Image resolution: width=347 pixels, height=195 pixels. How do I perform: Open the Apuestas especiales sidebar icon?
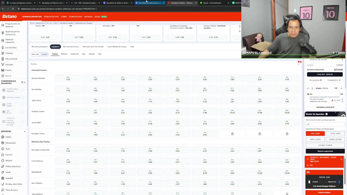(x=2, y=41)
